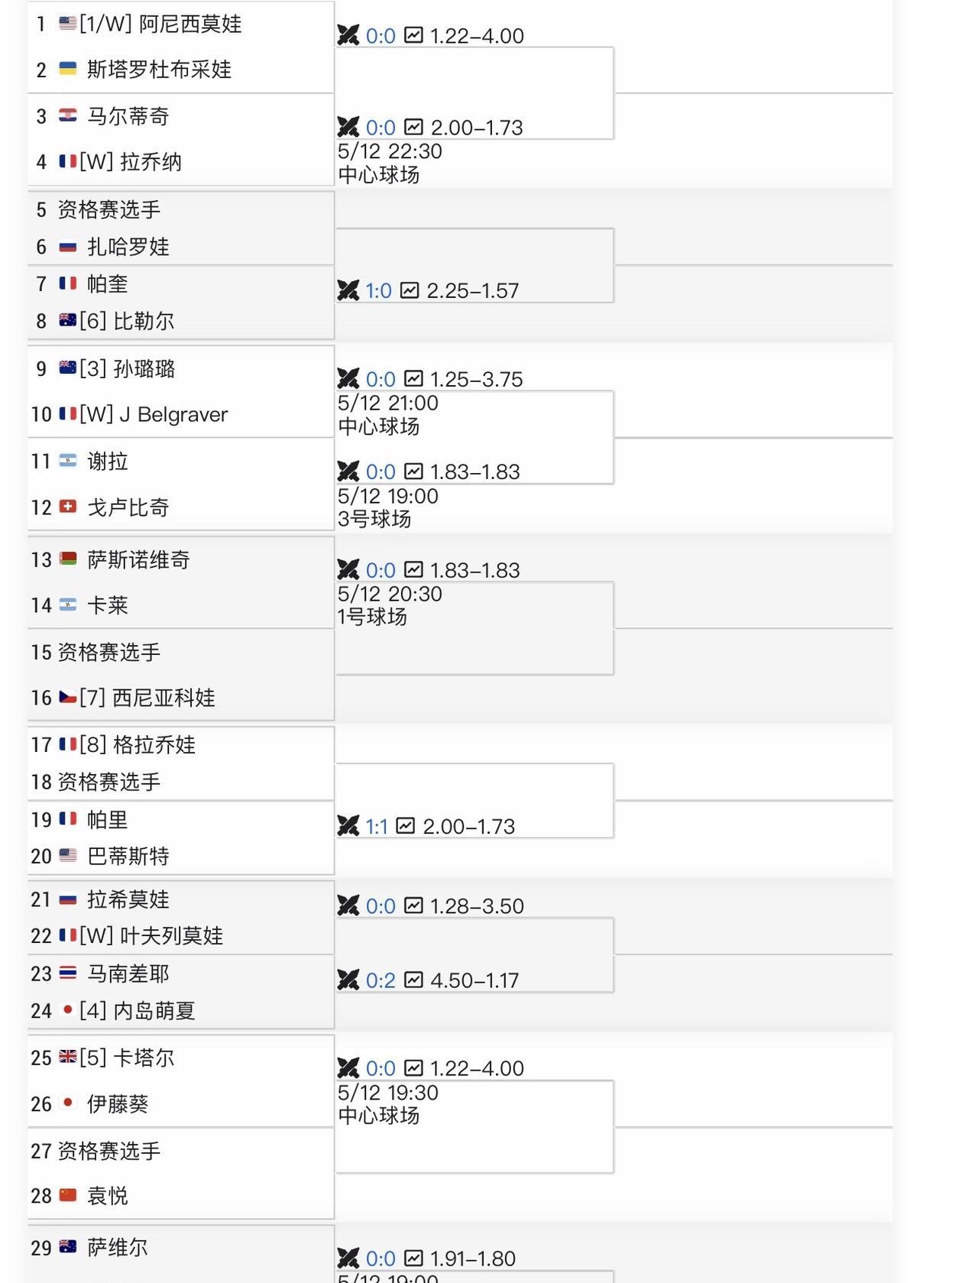This screenshot has height=1283, width=978.
Task: Open head-to-head icon for 帕奎 vs 比勒尔
Action: point(348,290)
